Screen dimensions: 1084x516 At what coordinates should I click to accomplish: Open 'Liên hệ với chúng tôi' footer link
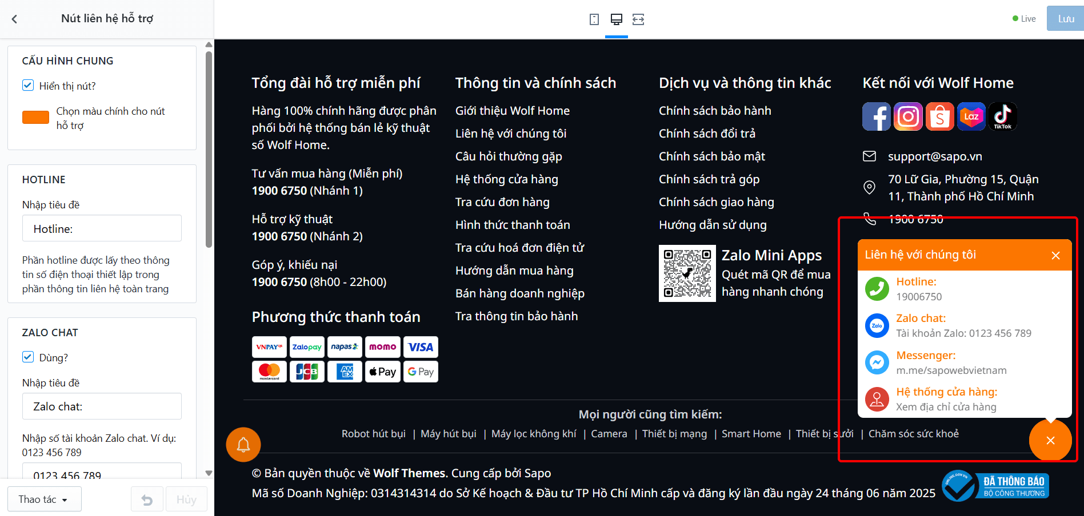pos(511,134)
